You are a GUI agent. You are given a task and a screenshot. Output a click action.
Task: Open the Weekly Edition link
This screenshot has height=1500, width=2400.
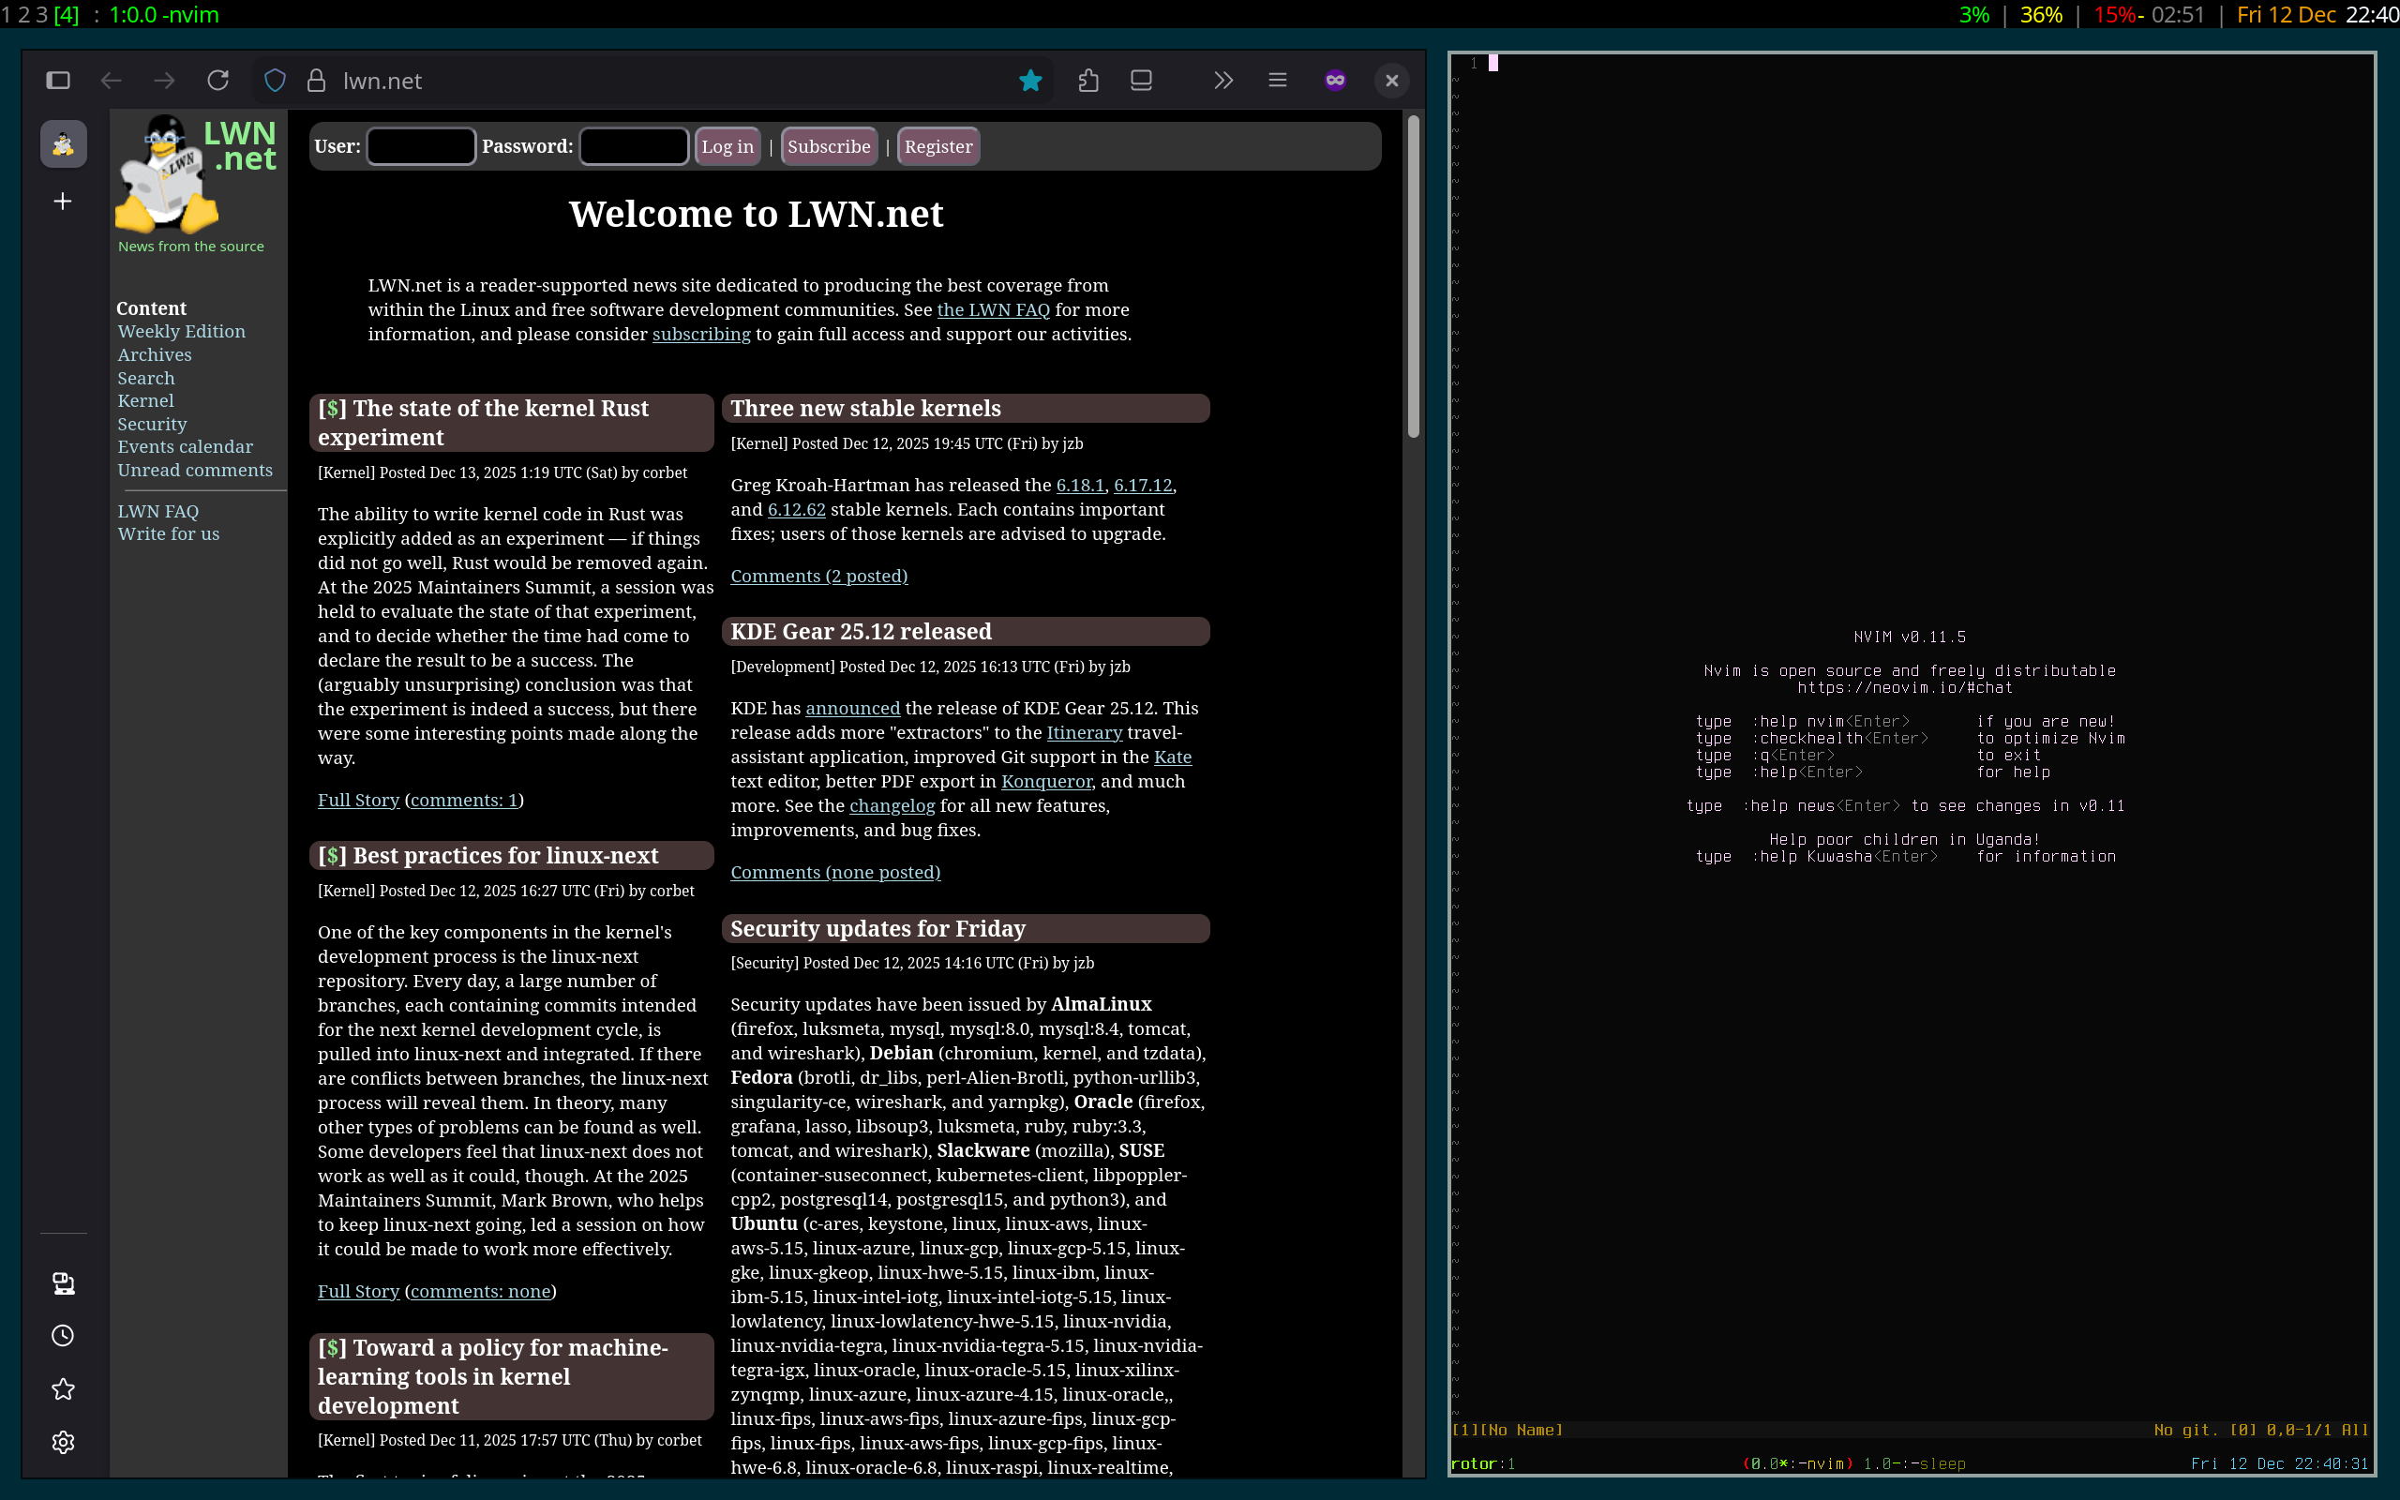[181, 331]
